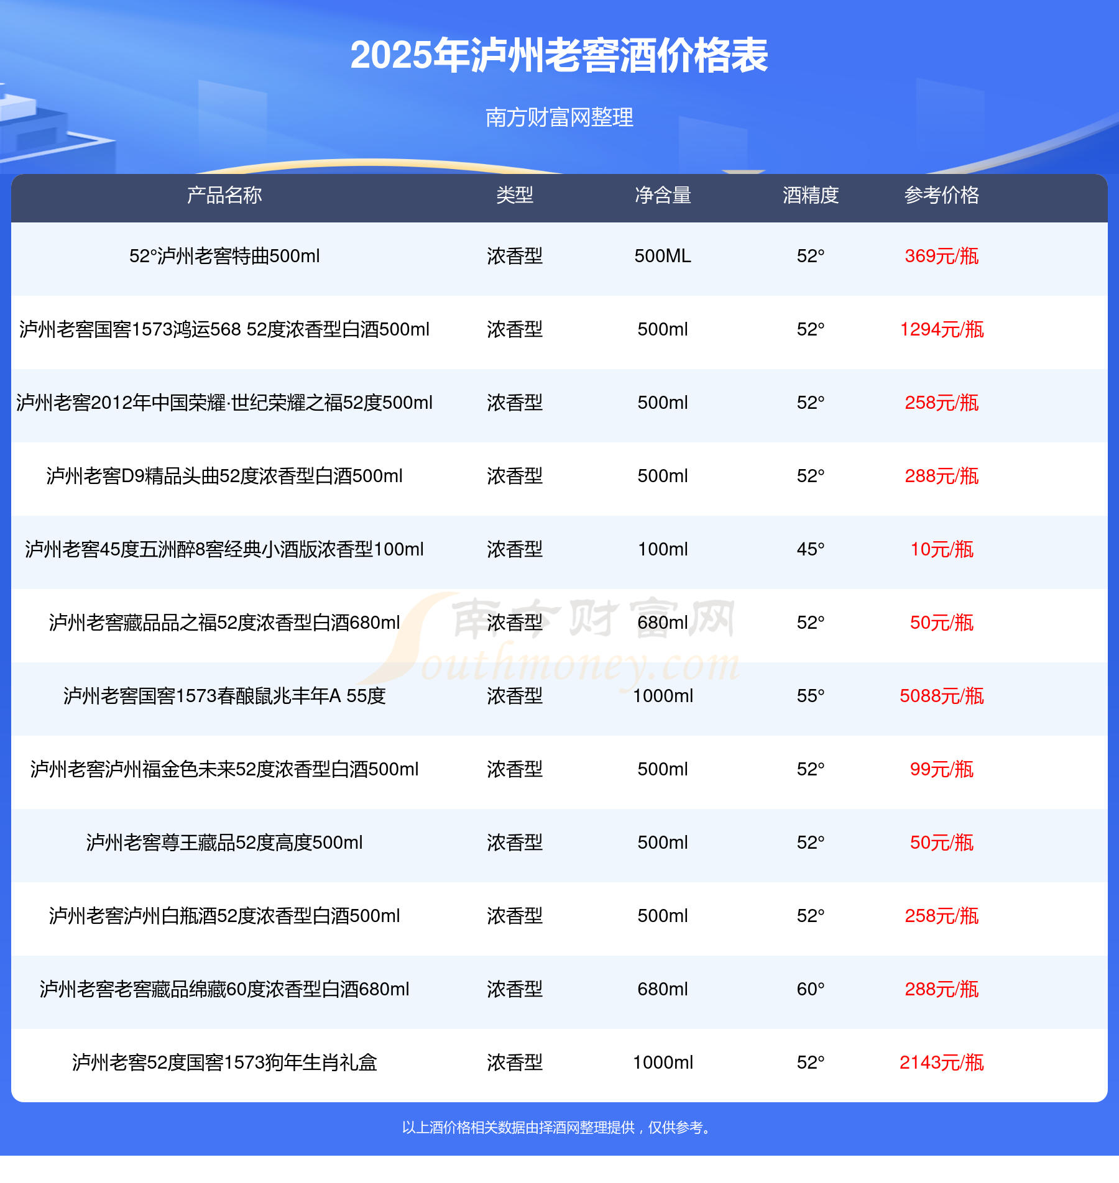Image resolution: width=1119 pixels, height=1183 pixels.
Task: Select product 2012年中国荣耀·世纪荣耀之福
Action: coord(224,403)
